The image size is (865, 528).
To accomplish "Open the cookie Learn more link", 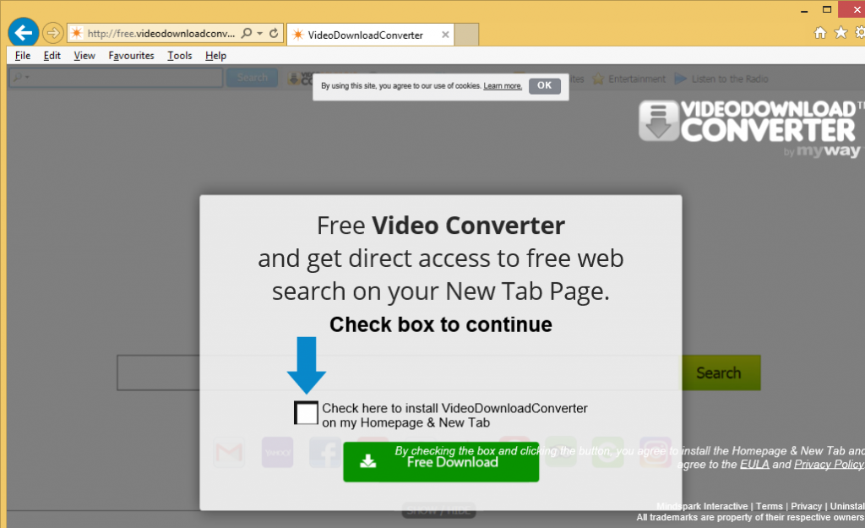I will click(x=503, y=86).
